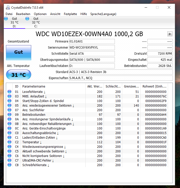Click status orb for Nicht korrigierbare Sektoren row
This screenshot has width=180, height=188.
coord(9,156)
